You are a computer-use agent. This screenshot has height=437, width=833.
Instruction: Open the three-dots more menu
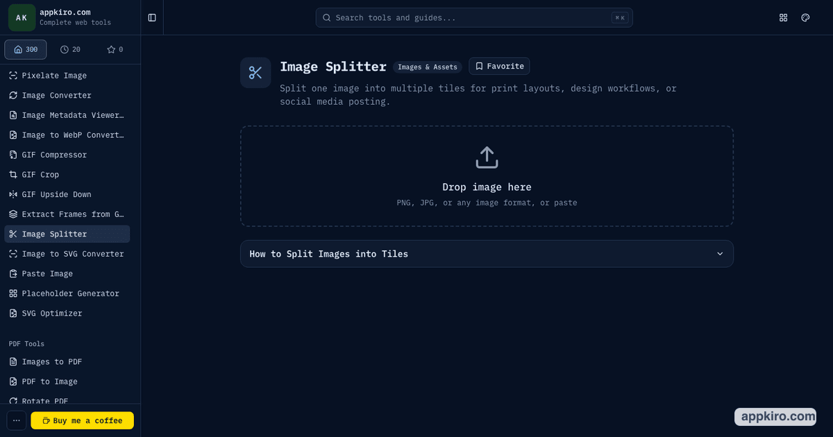point(17,420)
